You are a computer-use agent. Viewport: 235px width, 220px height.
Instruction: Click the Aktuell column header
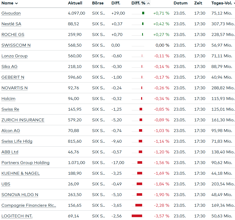(75, 3)
